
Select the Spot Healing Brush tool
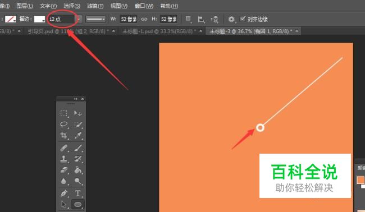(x=64, y=148)
